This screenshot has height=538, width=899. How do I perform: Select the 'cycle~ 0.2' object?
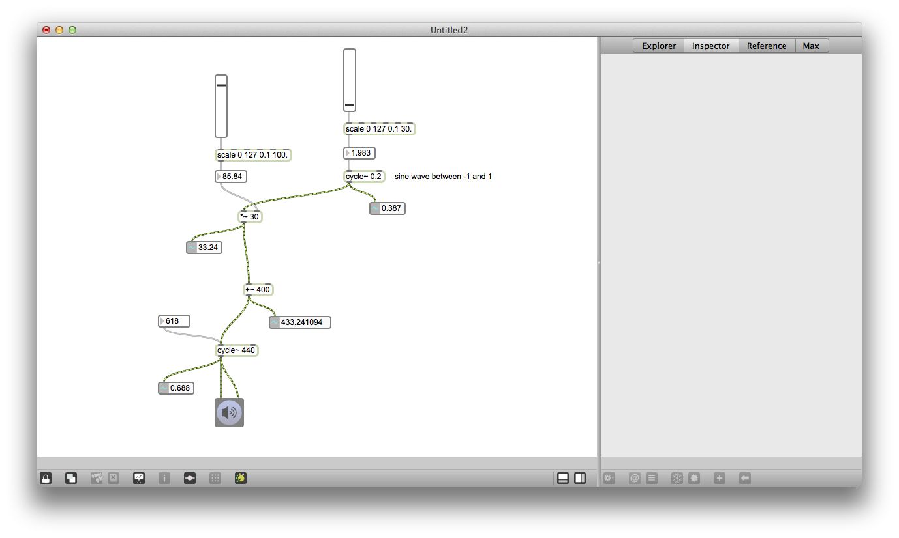click(x=363, y=176)
